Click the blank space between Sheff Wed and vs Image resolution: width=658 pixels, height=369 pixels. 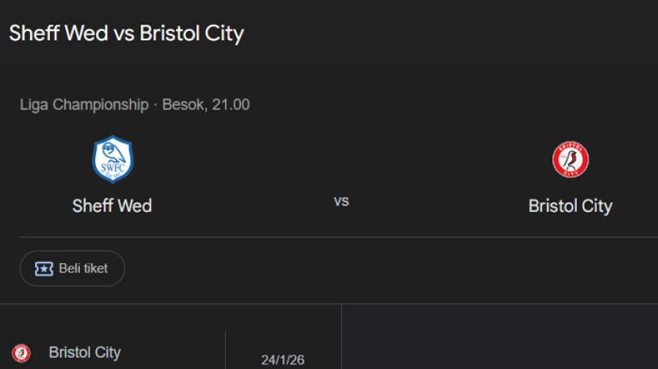tap(238, 201)
